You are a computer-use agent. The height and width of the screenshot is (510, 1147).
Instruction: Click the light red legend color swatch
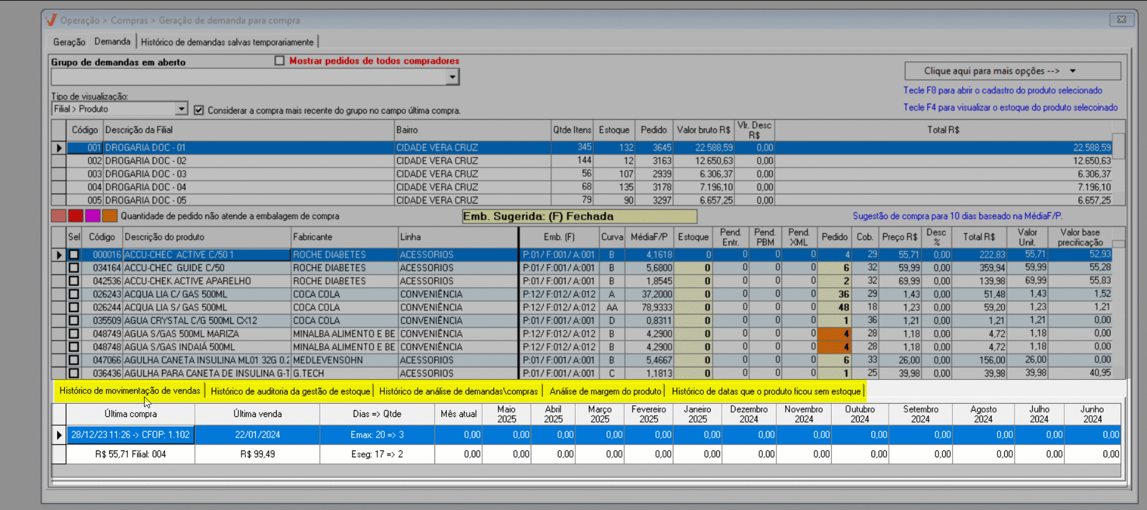click(x=59, y=216)
